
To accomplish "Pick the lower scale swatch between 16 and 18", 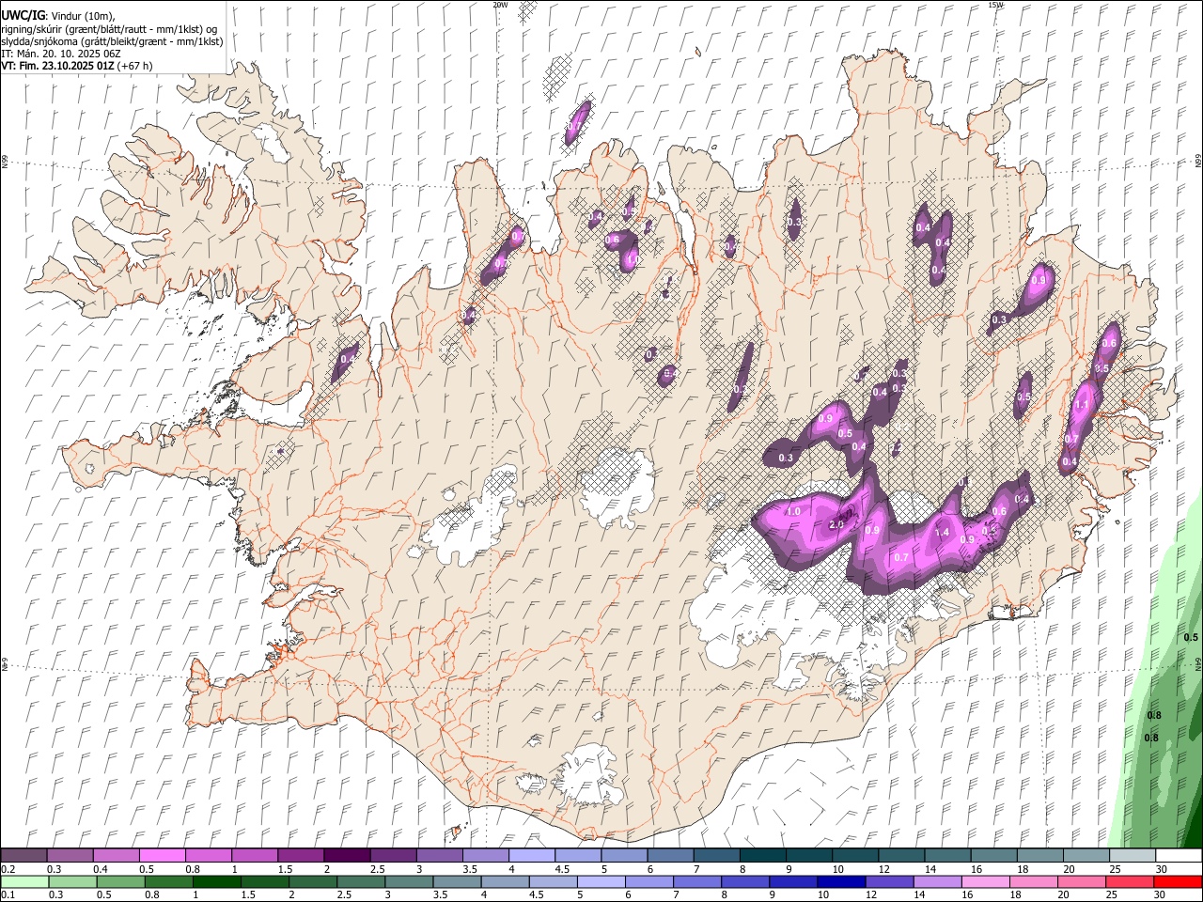I will click(x=986, y=882).
